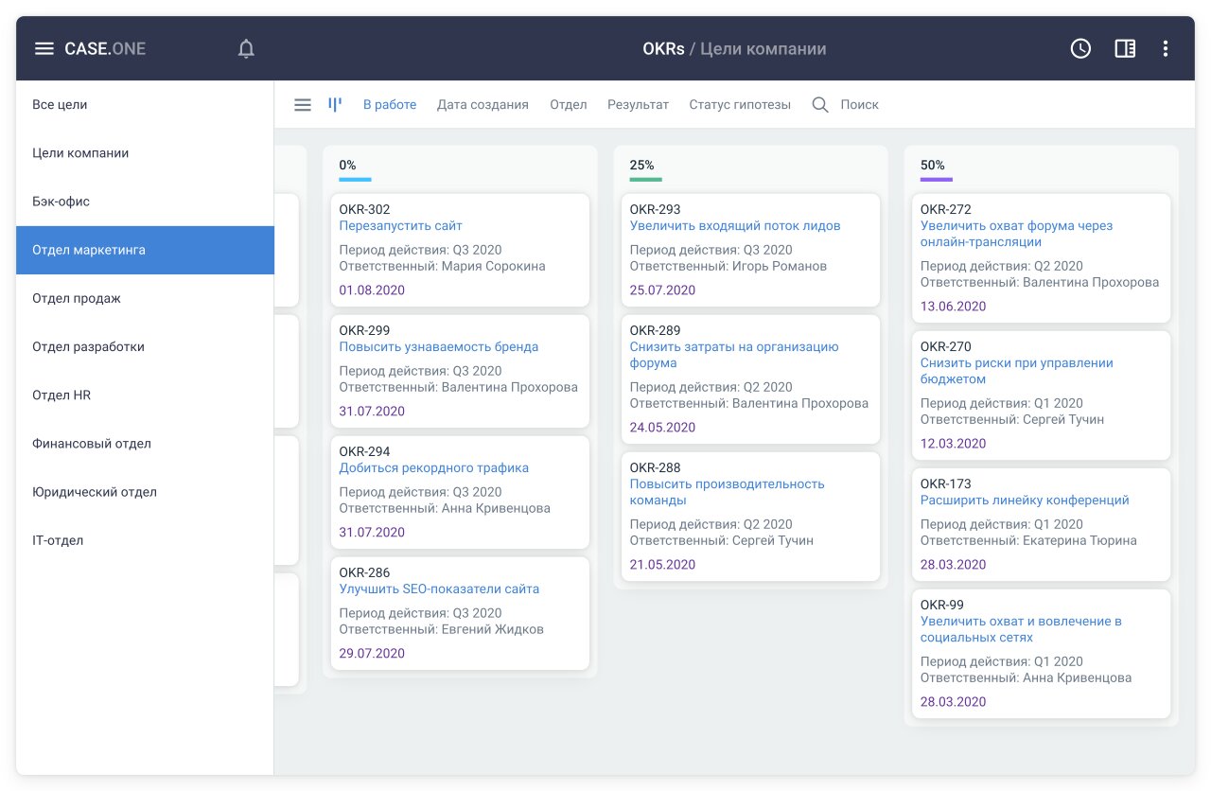Open 'Отдел HR' in the sidebar
This screenshot has width=1211, height=791.
[x=145, y=395]
